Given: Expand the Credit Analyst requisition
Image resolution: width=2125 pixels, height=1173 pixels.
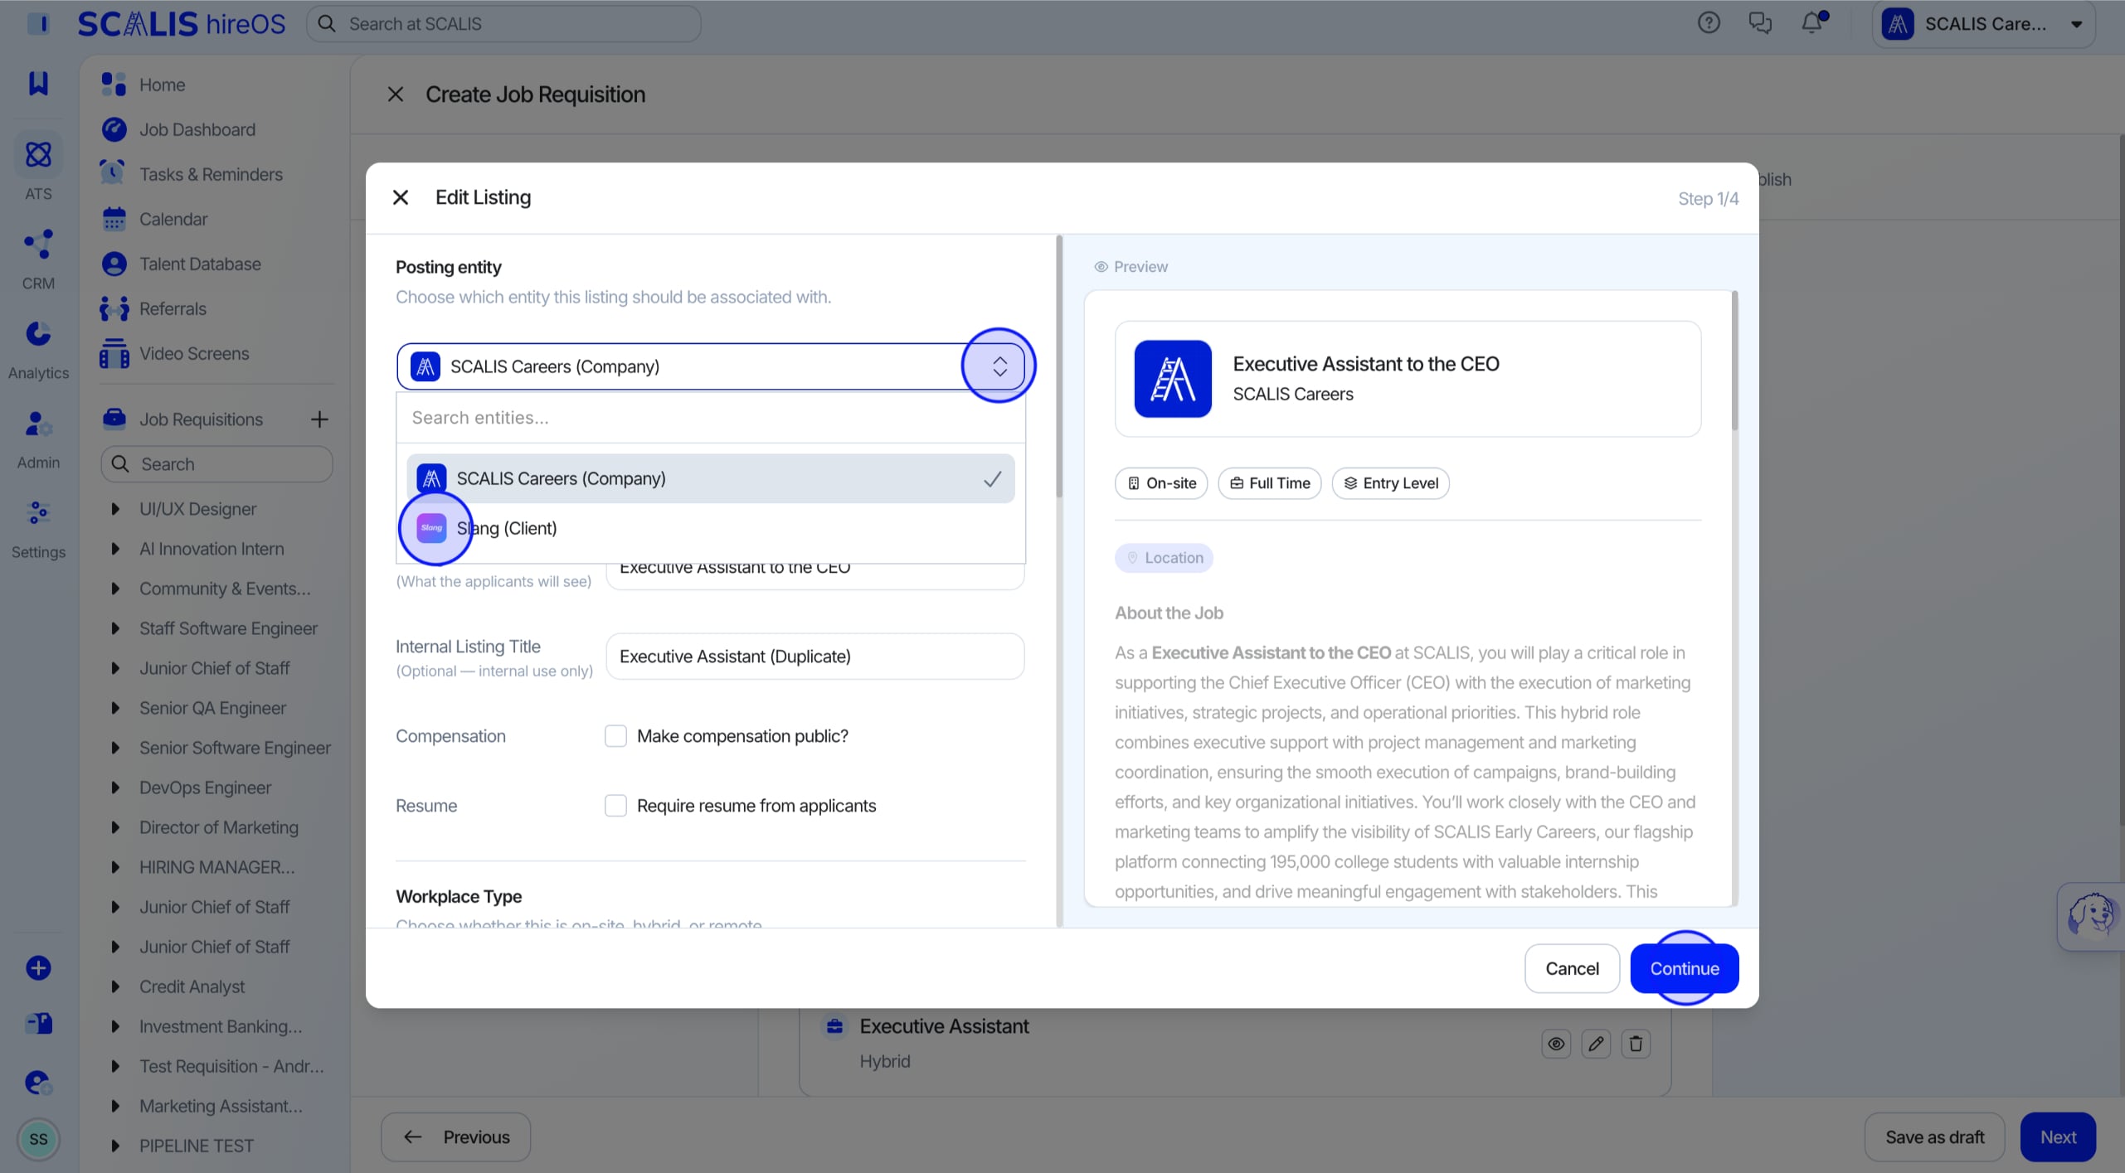Looking at the screenshot, I should tap(115, 986).
